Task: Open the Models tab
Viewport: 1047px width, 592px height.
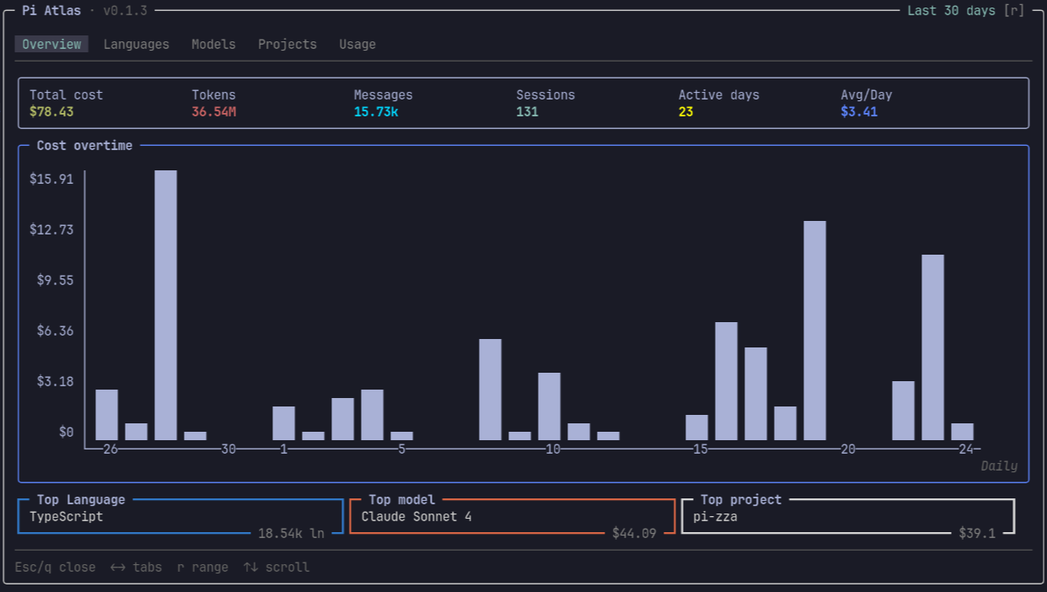Action: click(x=213, y=44)
